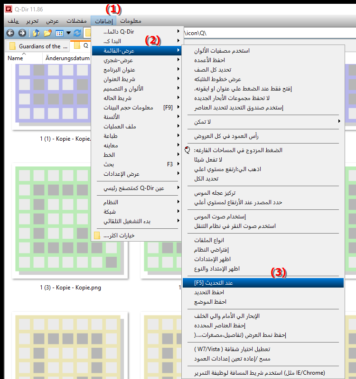Click خيارات اكثر menu entry

click(136, 235)
